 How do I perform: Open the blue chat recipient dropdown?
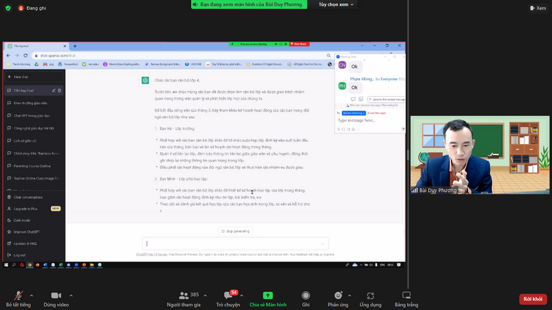[x=353, y=113]
